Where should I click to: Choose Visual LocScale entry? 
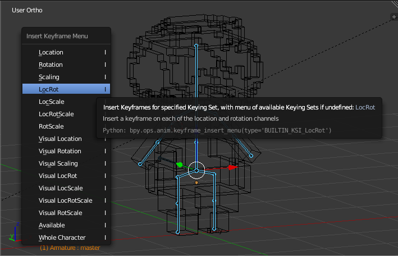(66, 188)
